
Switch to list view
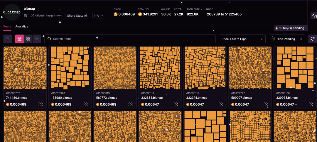(37, 39)
